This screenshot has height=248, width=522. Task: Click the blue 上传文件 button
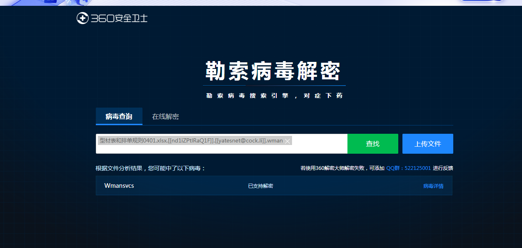[428, 144]
